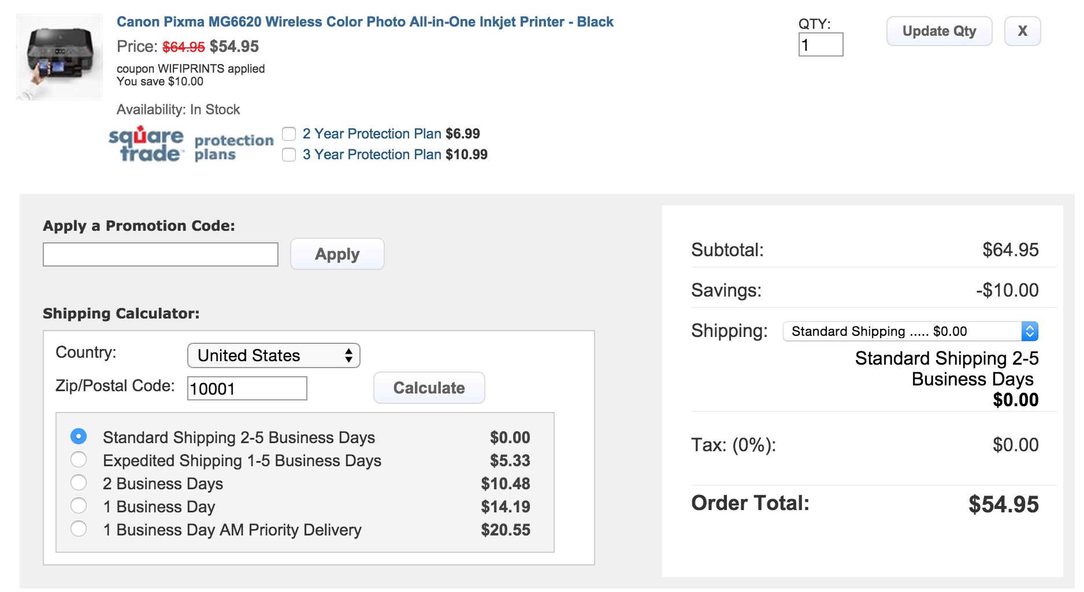
Task: Check the 3 Year Protection Plan checkbox
Action: click(x=289, y=155)
